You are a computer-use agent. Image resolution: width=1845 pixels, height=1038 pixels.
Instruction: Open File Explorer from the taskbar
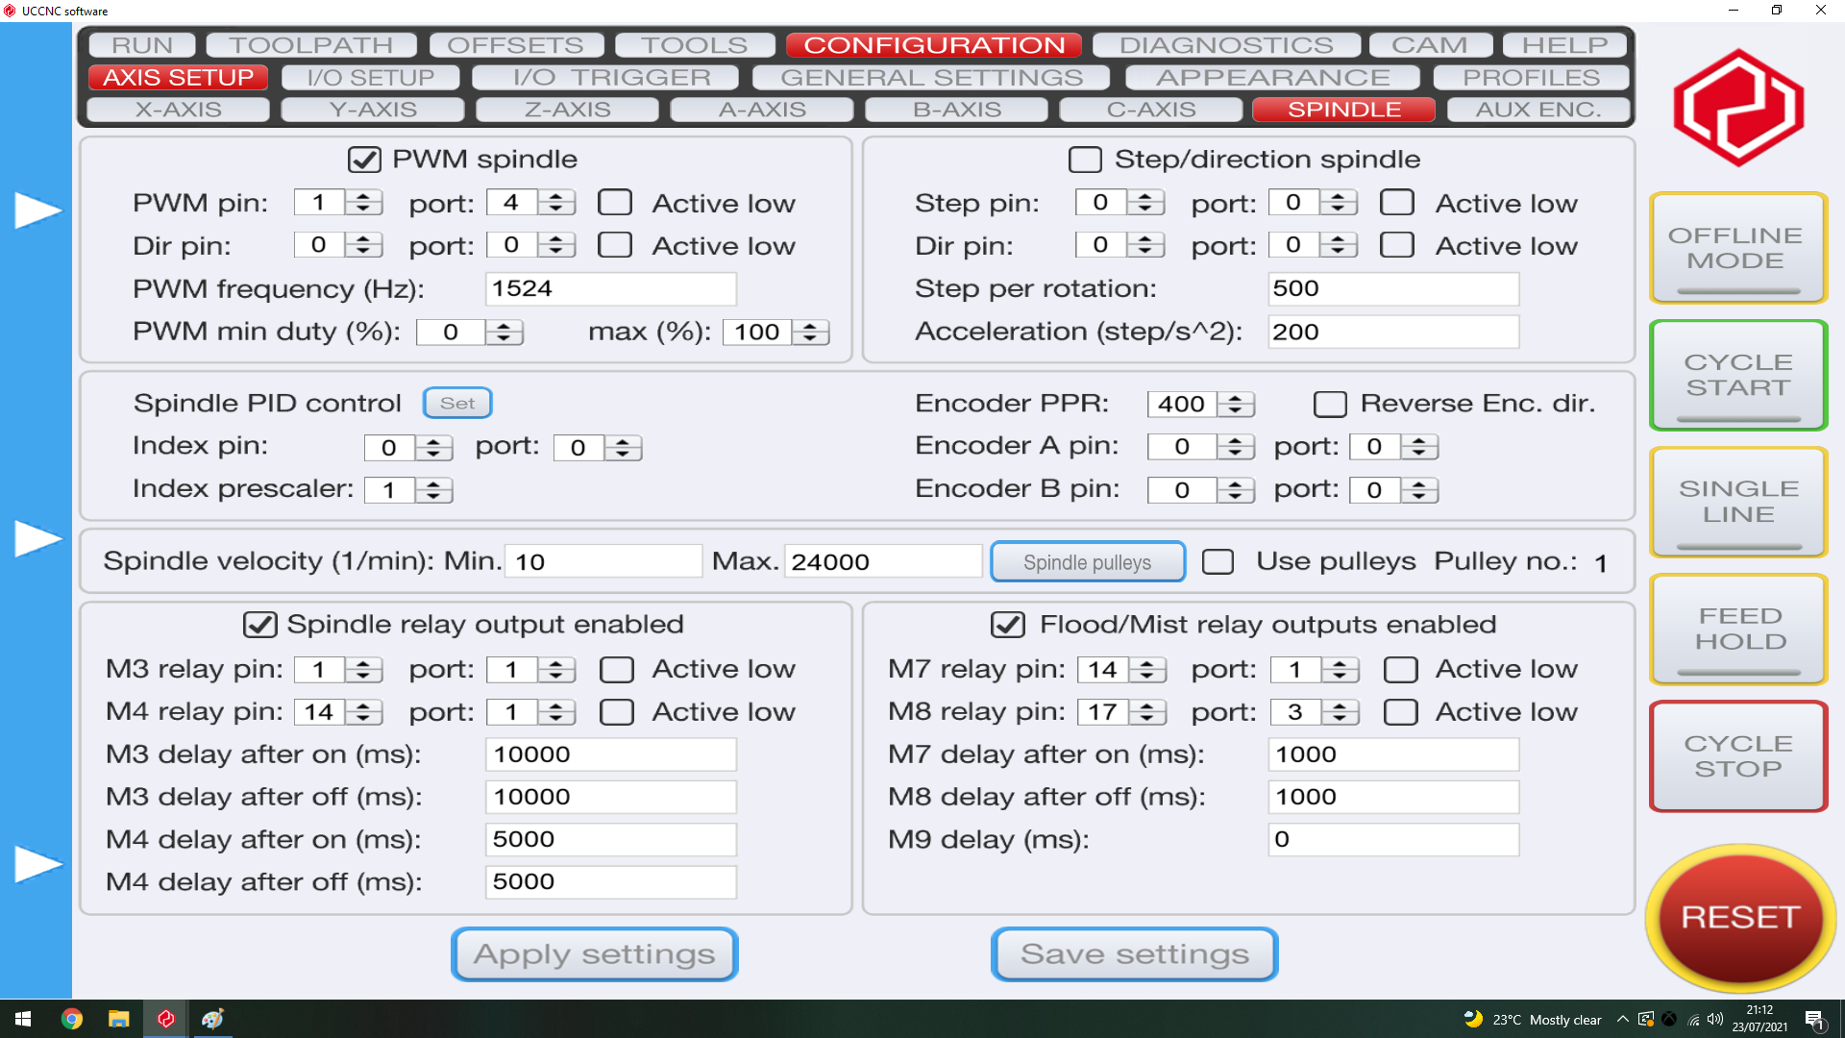118,1019
